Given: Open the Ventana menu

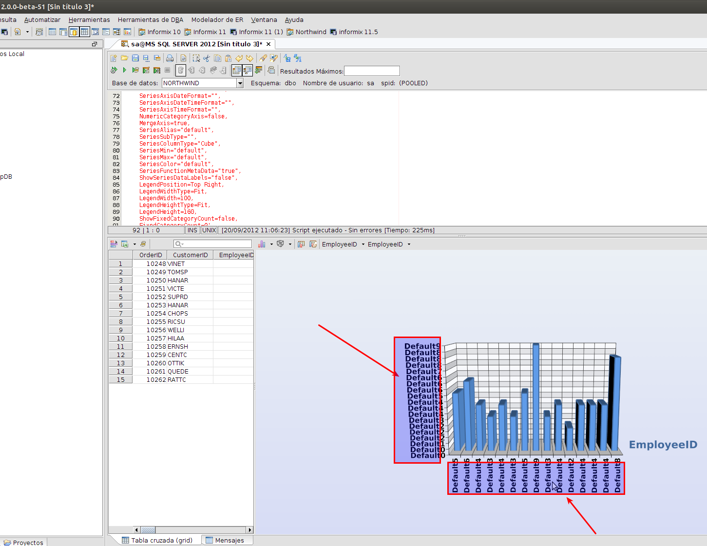Looking at the screenshot, I should (264, 20).
